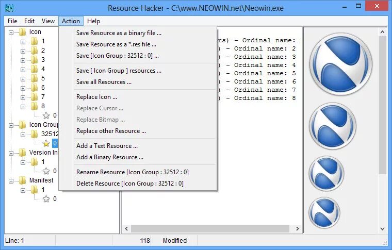Click the horizontal scrollbar right arrow

coord(298,228)
